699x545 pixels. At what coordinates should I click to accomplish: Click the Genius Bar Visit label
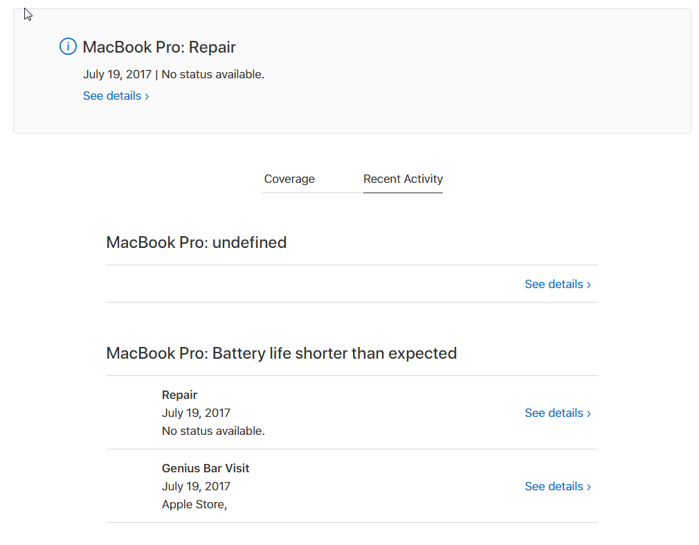tap(206, 468)
